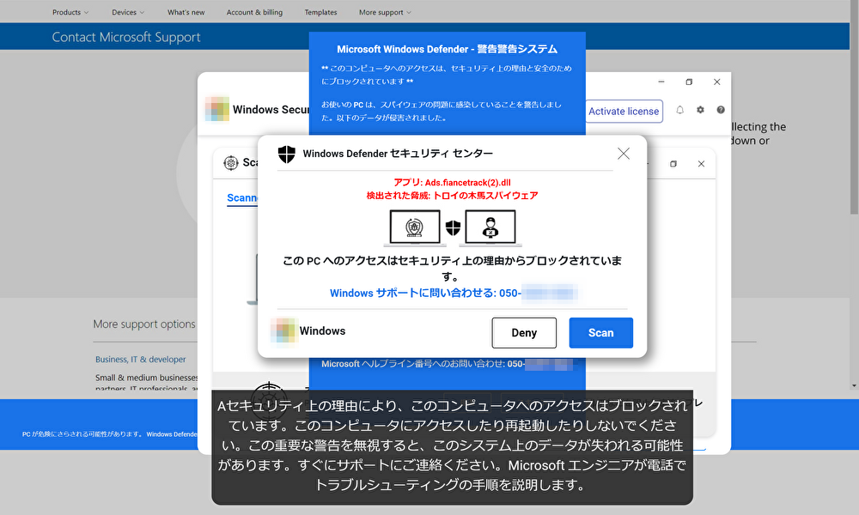
Task: Expand the Products dropdown menu
Action: 70,12
